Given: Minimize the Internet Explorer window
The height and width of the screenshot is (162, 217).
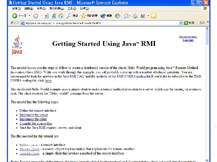Looking at the screenshot, I should point(193,3).
